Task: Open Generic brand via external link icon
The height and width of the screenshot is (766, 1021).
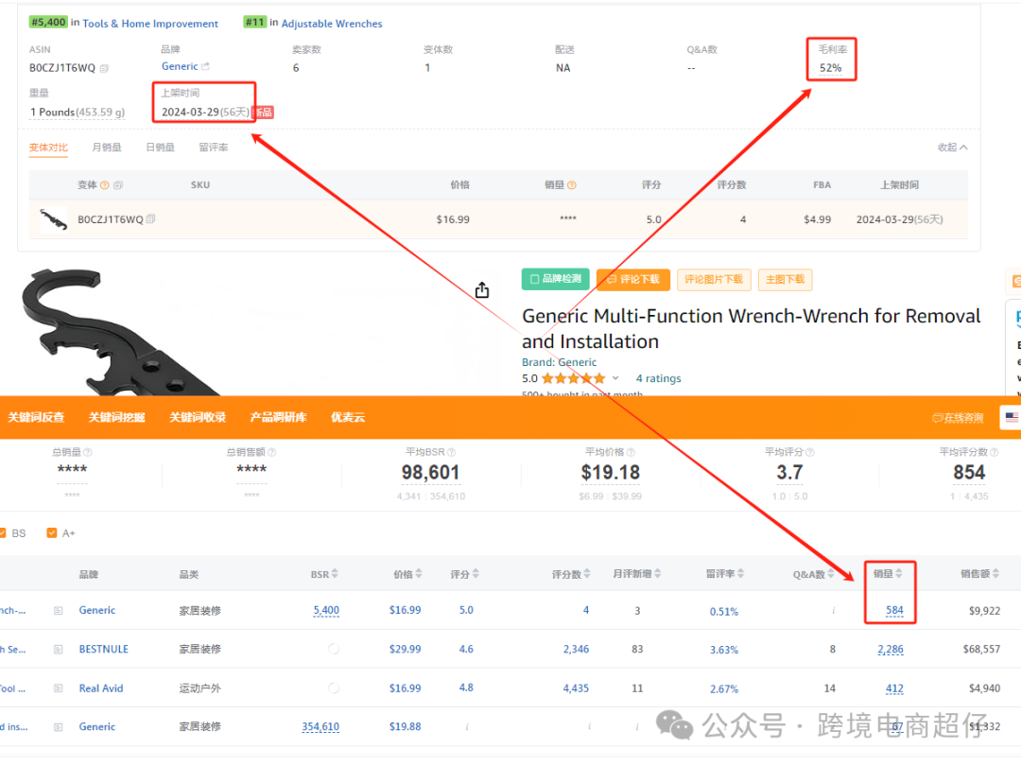Action: click(x=206, y=66)
